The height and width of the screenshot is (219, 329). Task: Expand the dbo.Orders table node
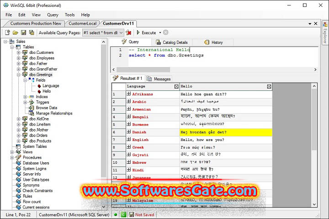18,136
